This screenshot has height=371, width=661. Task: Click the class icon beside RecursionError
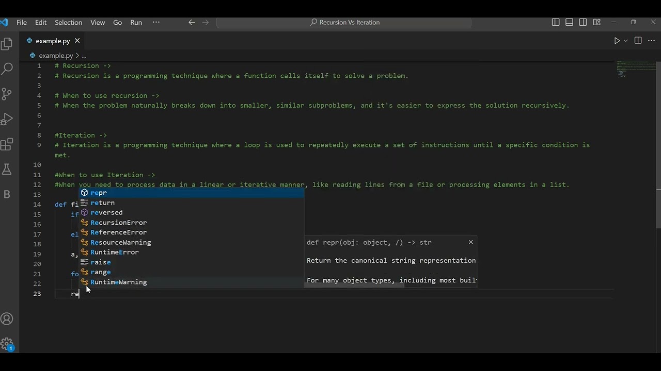pos(84,223)
